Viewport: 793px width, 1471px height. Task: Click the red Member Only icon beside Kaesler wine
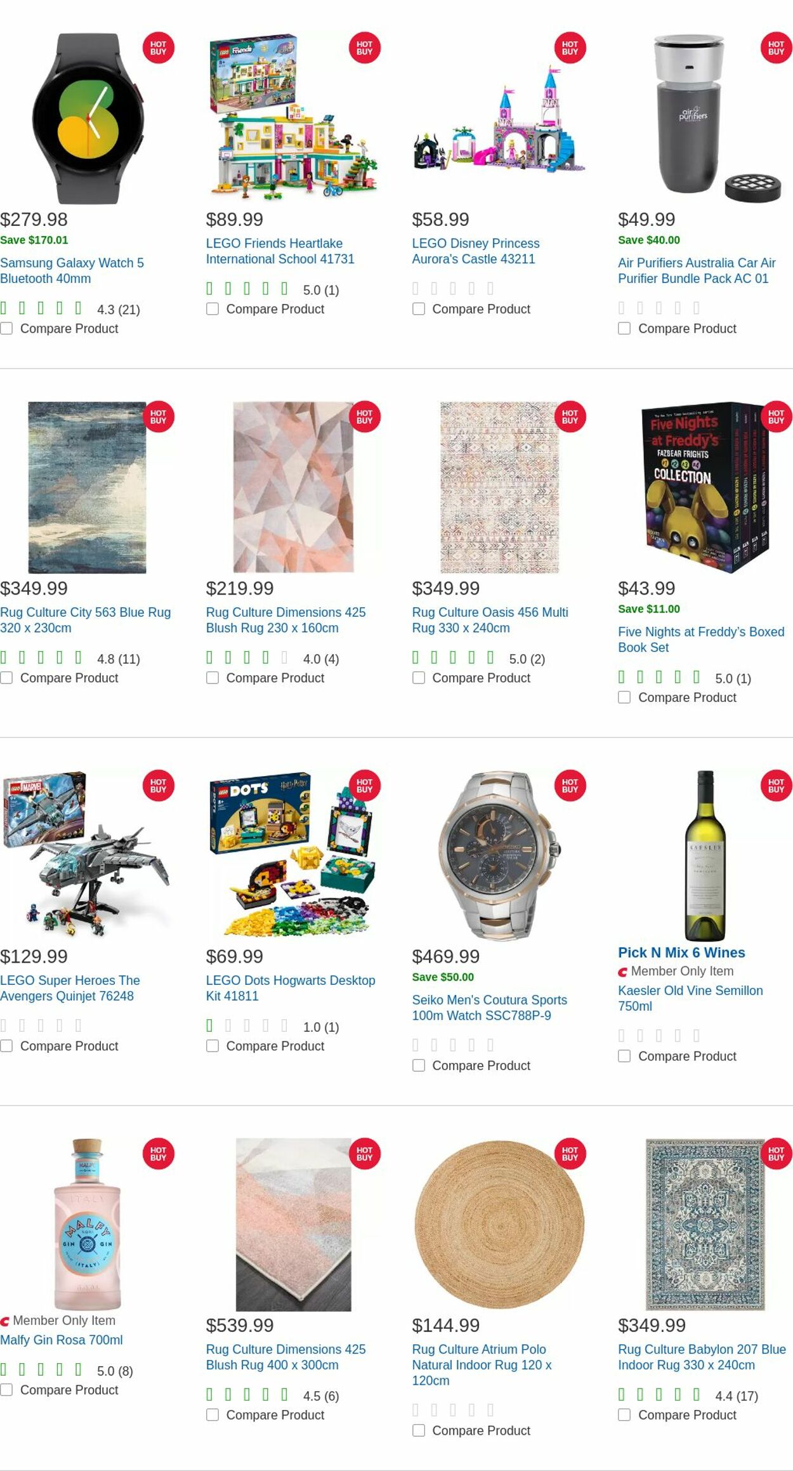pyautogui.click(x=622, y=971)
